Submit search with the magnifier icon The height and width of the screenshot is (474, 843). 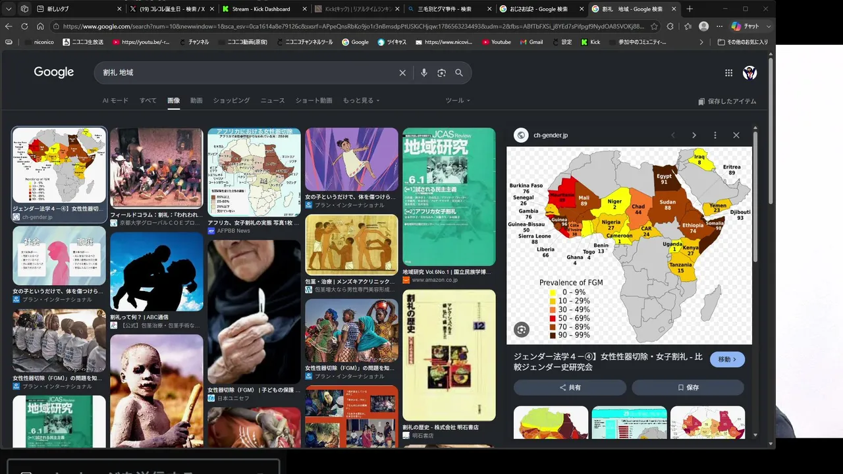coord(459,72)
